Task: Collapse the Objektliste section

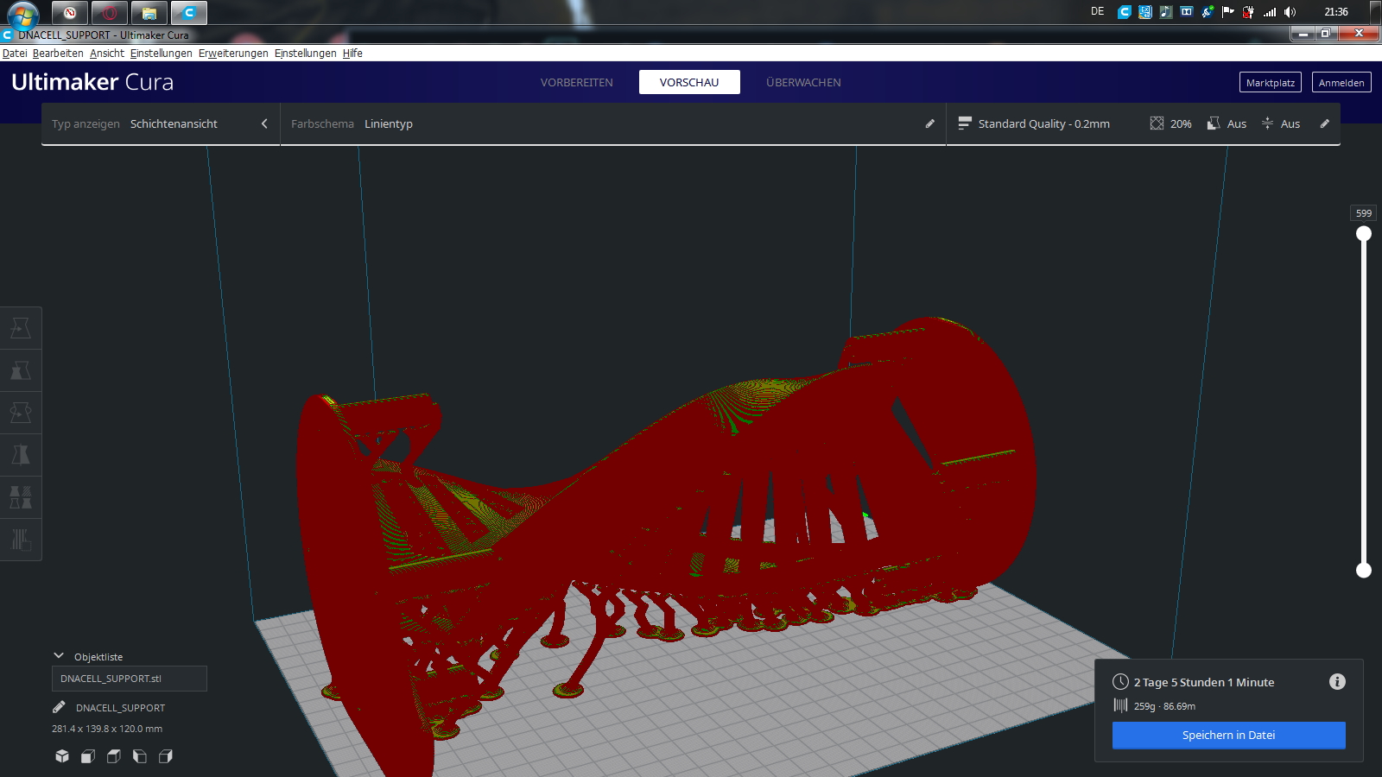Action: pyautogui.click(x=59, y=656)
